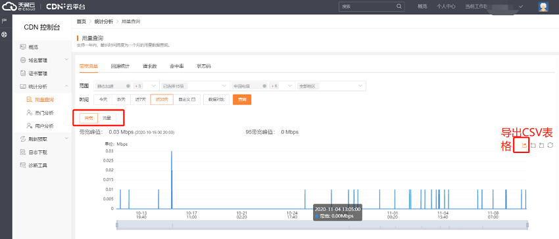Click the 0.03 Mbps peak spike in the chart
The image size is (559, 239).
pos(172,180)
